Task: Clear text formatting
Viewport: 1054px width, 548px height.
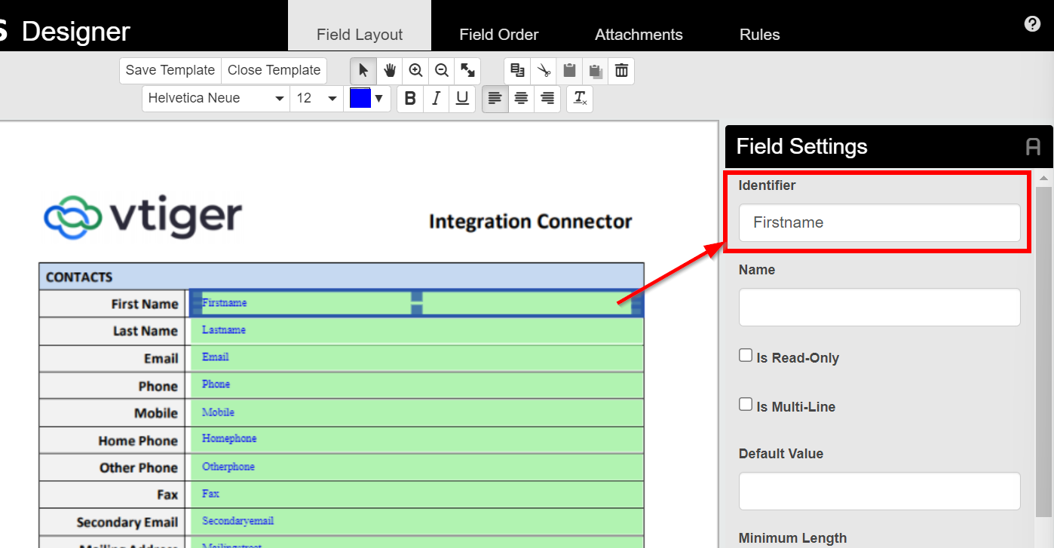Action: click(580, 98)
